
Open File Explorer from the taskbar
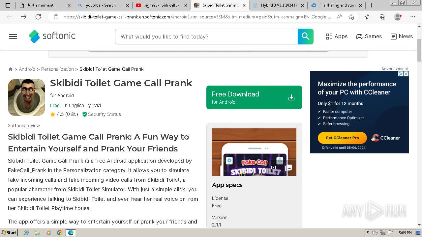pyautogui.click(x=37, y=233)
